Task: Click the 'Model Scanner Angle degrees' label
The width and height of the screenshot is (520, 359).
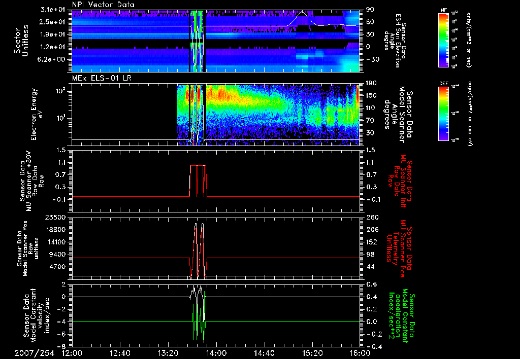Action: coord(398,115)
